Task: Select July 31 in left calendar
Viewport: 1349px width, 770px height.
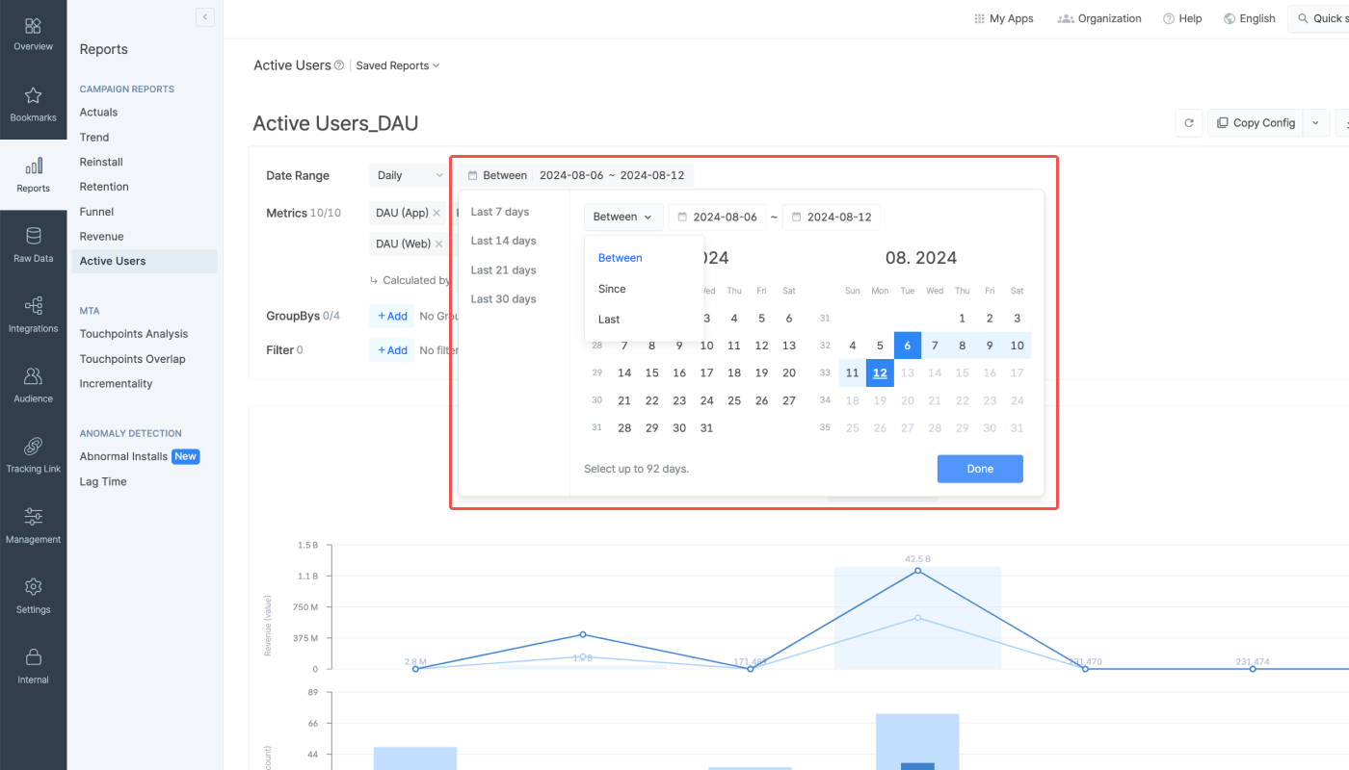Action: click(706, 428)
